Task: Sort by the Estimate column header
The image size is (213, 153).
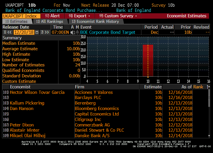Action: (153, 87)
